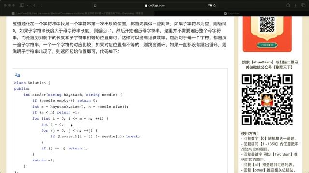The image size is (309, 173).
Task: Click the strStr function signature line
Action: [x=72, y=95]
